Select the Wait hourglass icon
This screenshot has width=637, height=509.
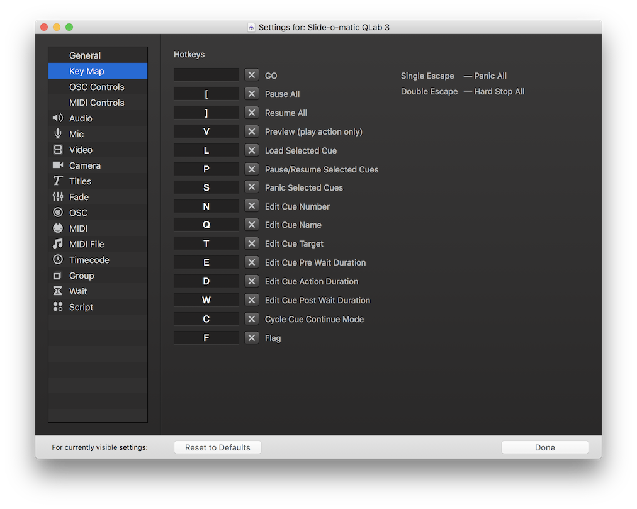pyautogui.click(x=58, y=291)
